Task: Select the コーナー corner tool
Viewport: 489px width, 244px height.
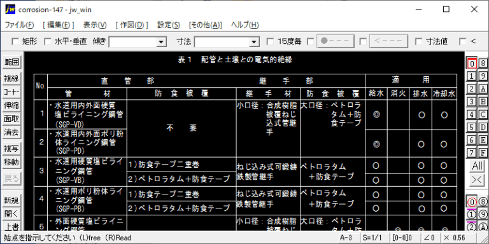Action: (11, 92)
